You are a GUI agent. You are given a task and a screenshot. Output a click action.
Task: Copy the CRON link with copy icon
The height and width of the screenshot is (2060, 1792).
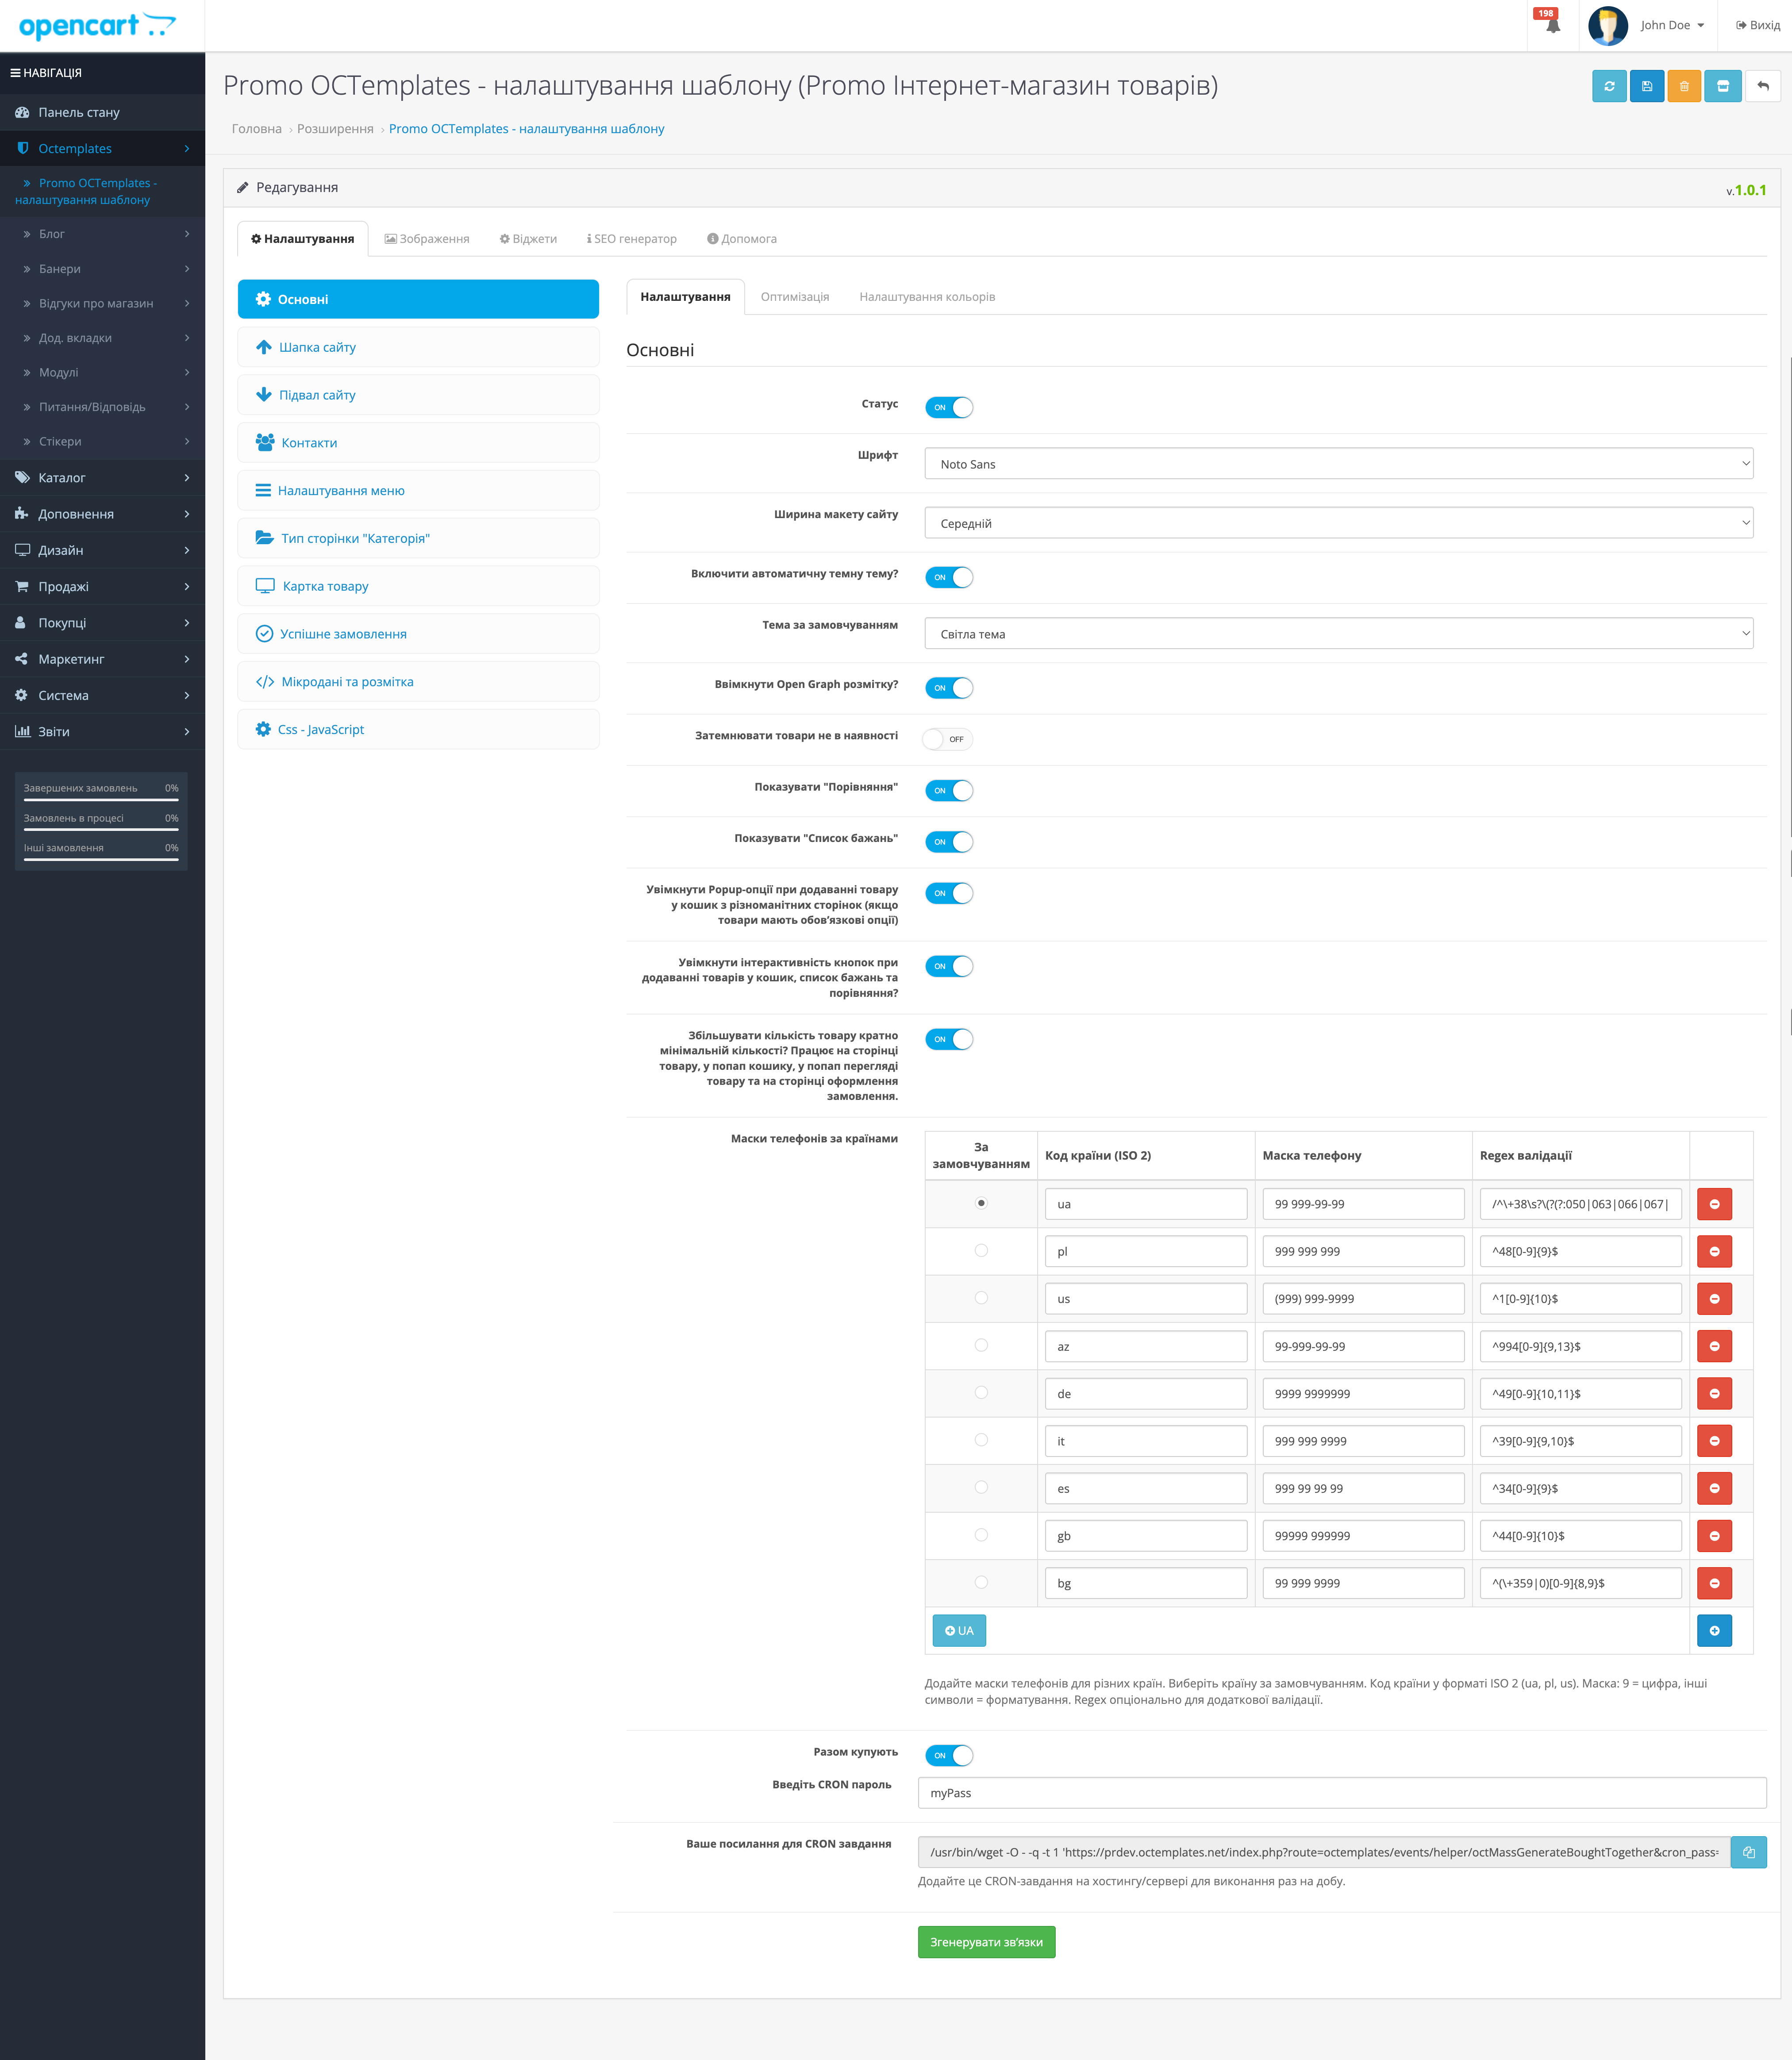[1748, 1852]
